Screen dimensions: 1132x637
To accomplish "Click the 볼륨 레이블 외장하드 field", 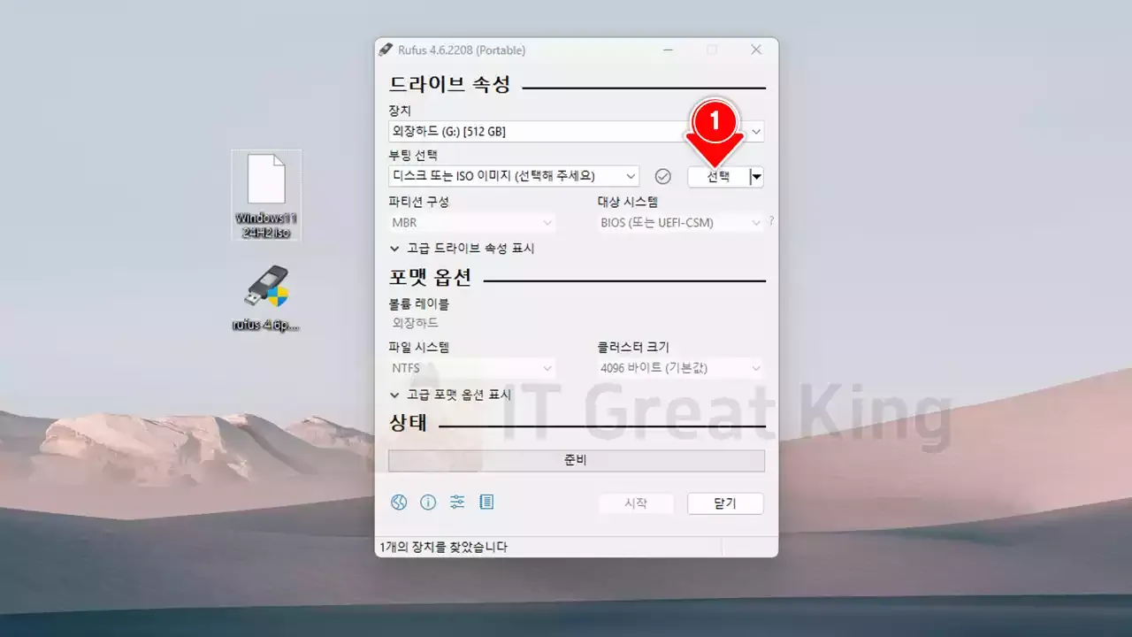I will pyautogui.click(x=577, y=323).
